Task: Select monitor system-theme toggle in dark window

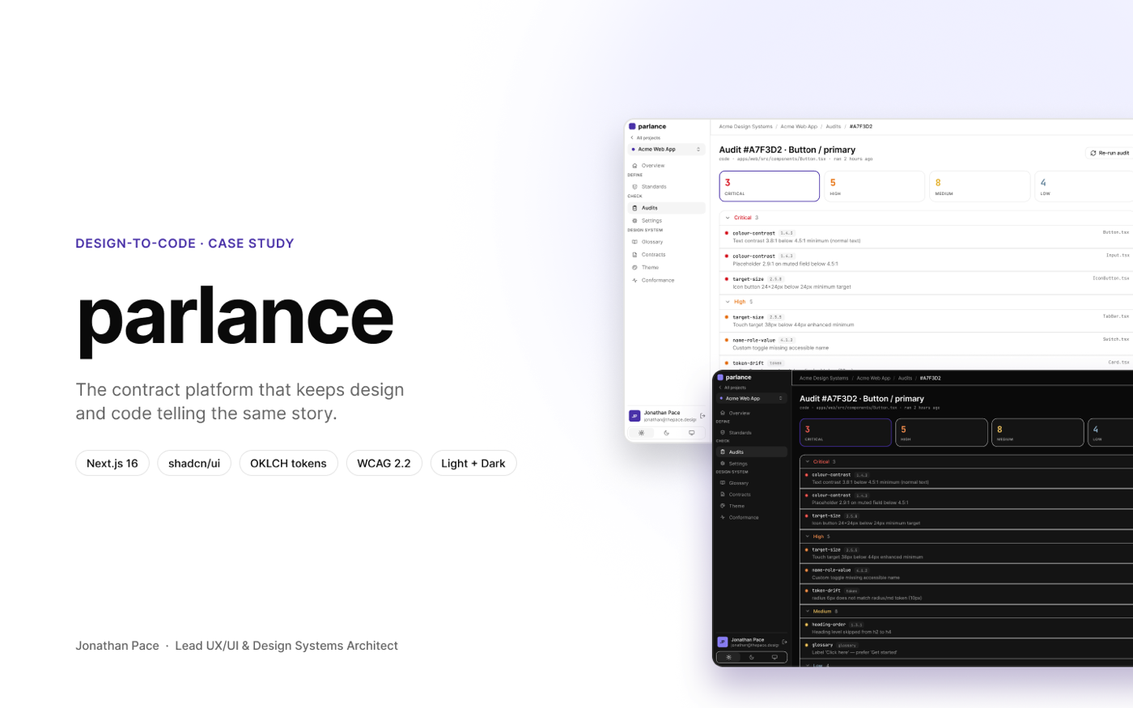Action: [x=774, y=657]
